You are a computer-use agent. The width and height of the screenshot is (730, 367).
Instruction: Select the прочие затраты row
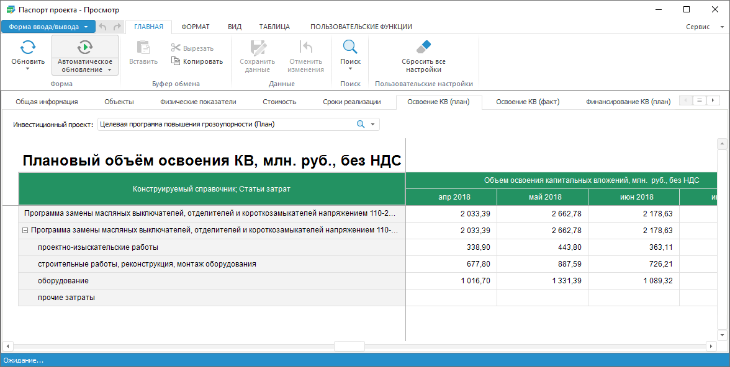tap(212, 298)
